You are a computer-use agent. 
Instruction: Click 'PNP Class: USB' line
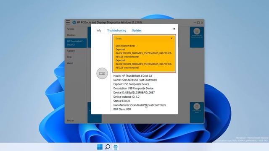pos(122,109)
